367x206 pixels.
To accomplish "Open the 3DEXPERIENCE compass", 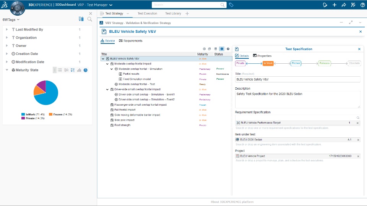I will [17, 8].
